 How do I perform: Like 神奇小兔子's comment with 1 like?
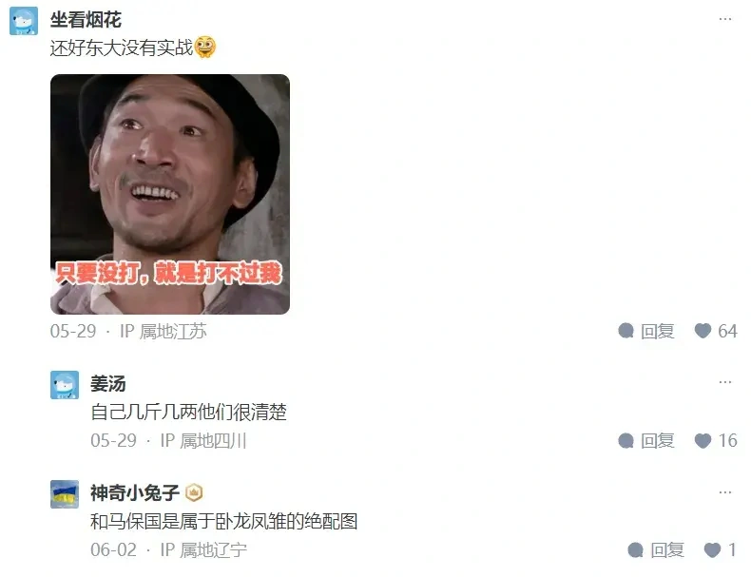pos(712,549)
